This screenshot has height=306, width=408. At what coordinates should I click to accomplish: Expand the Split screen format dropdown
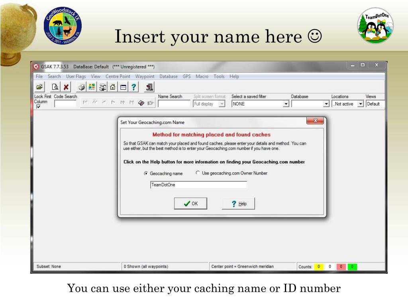pyautogui.click(x=222, y=104)
